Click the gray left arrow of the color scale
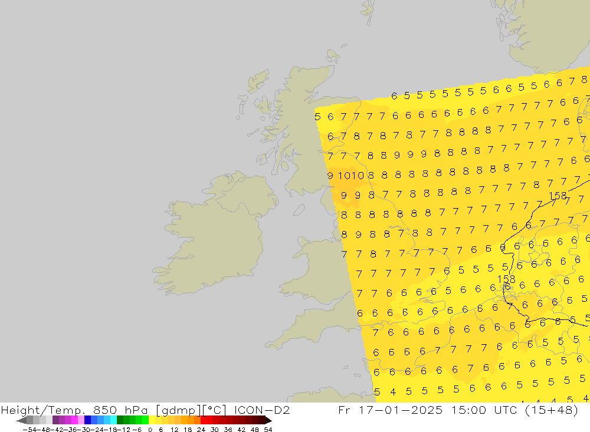The width and height of the screenshot is (590, 432). [x=21, y=420]
